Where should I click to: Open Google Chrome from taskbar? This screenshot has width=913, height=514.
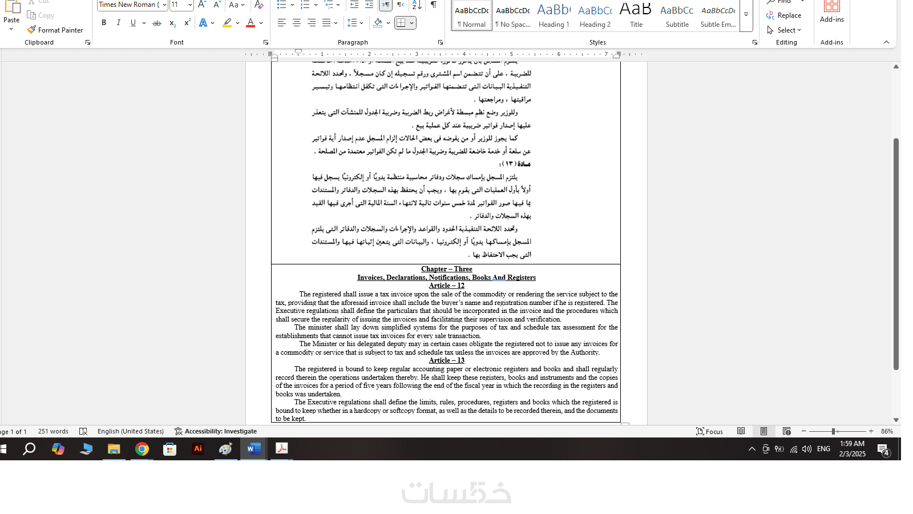[142, 449]
